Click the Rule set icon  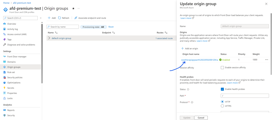click(x=5, y=72)
